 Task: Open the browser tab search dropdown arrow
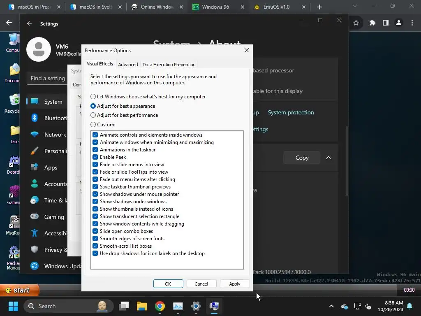point(355,6)
